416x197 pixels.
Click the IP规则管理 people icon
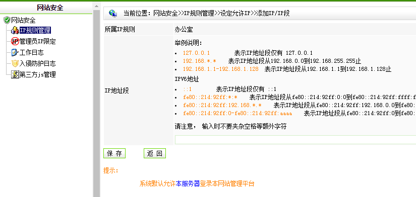15,31
